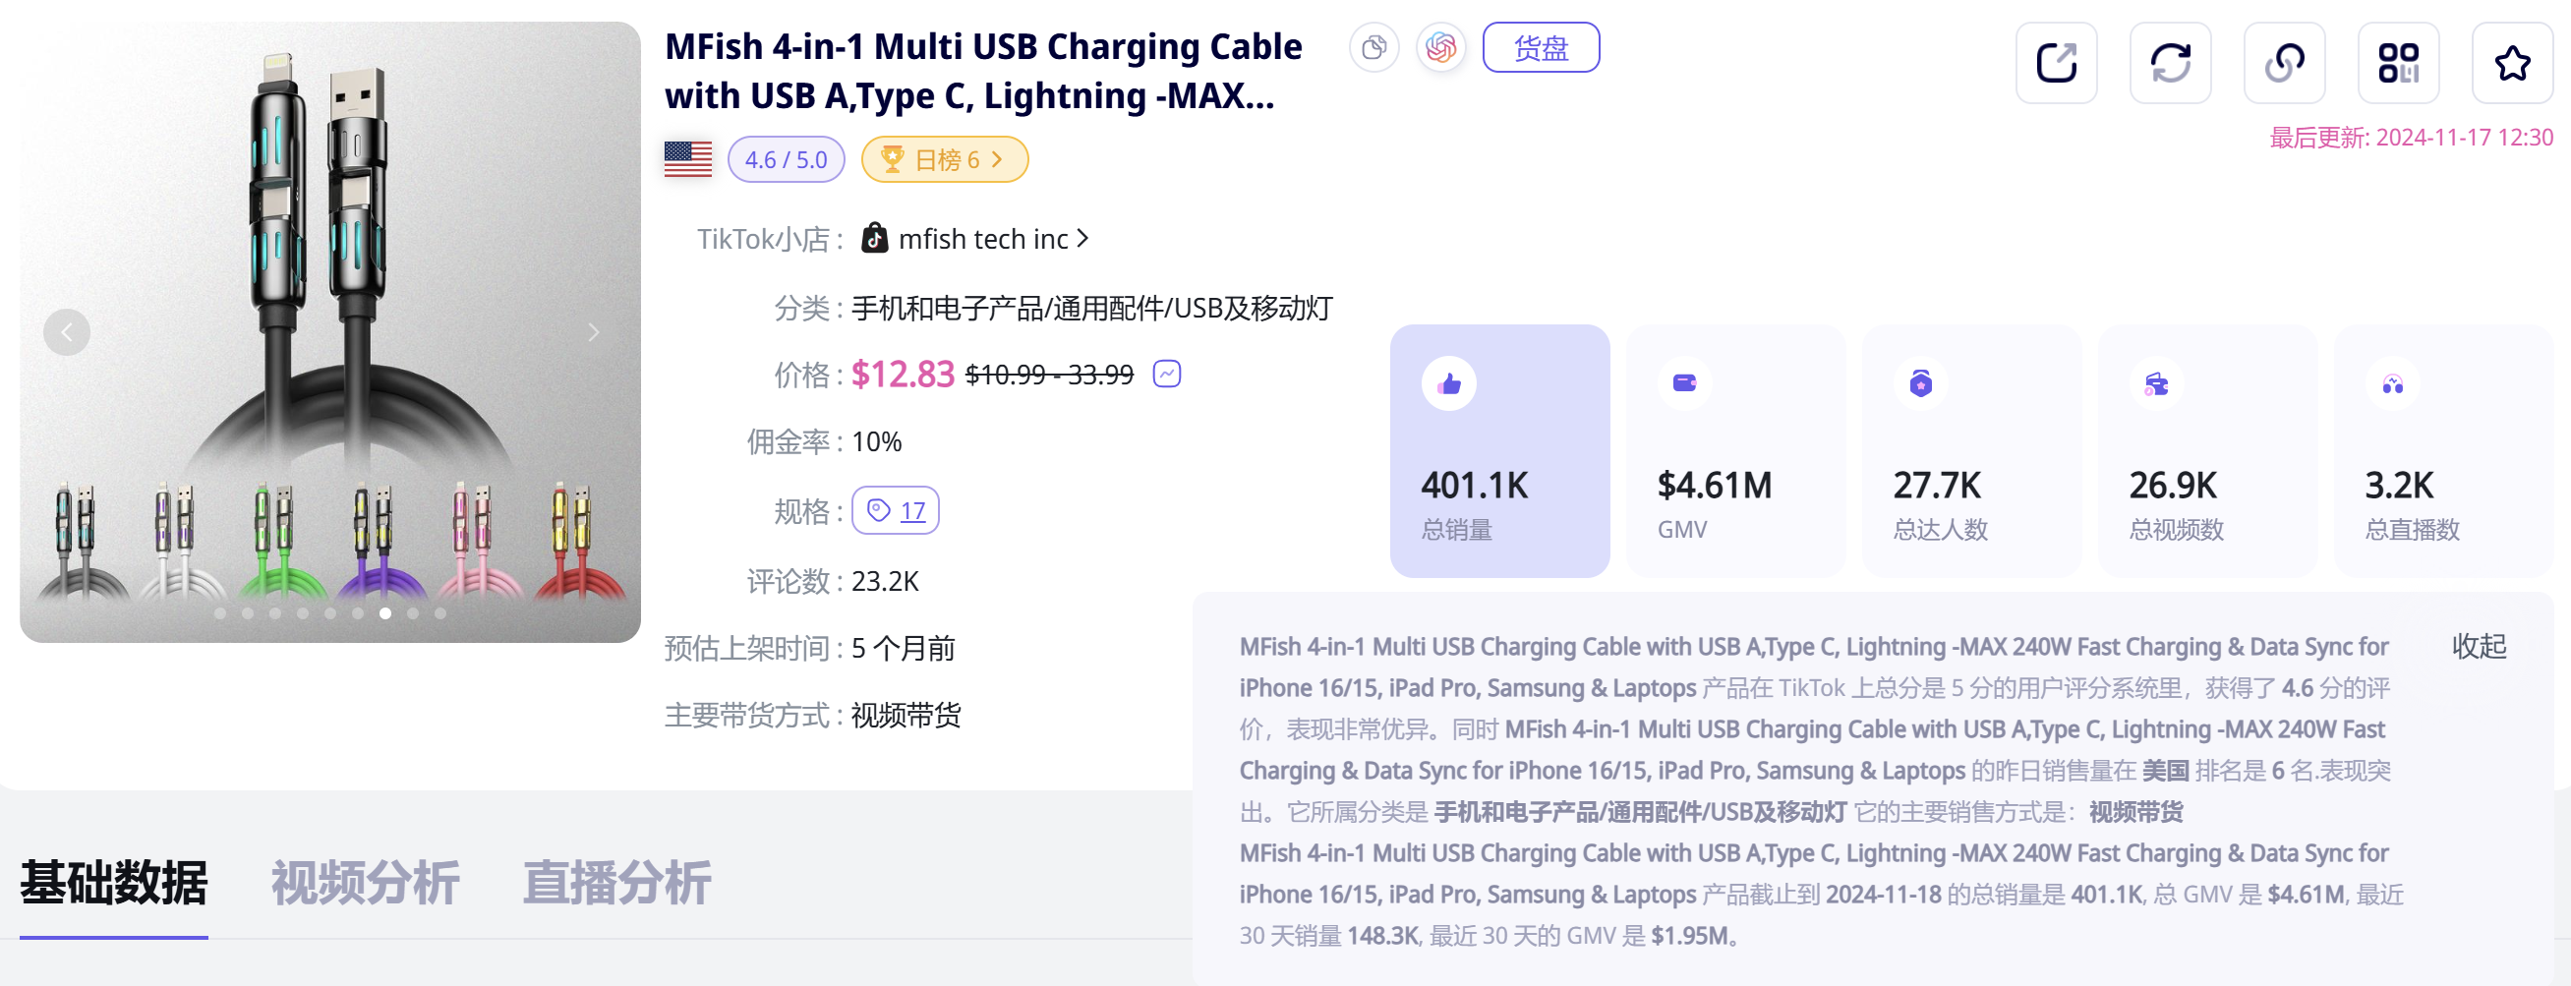Screen dimensions: 2571x986
Task: Expand the 日榜 6 ranking badge
Action: click(944, 159)
